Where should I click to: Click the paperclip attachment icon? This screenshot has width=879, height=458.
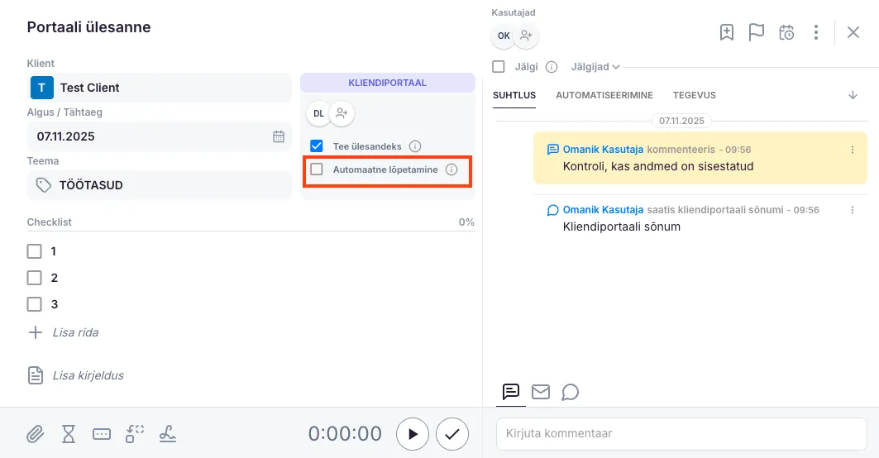click(x=35, y=434)
